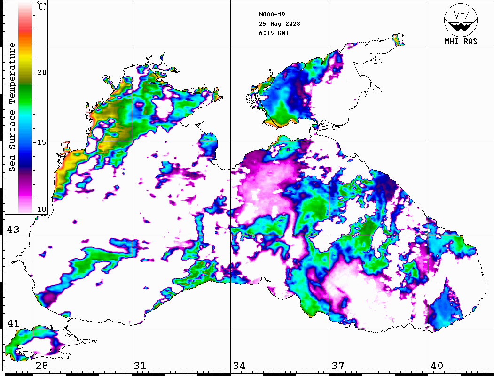The height and width of the screenshot is (376, 494).
Task: Click the latitude label '41'
Action: click(x=13, y=323)
